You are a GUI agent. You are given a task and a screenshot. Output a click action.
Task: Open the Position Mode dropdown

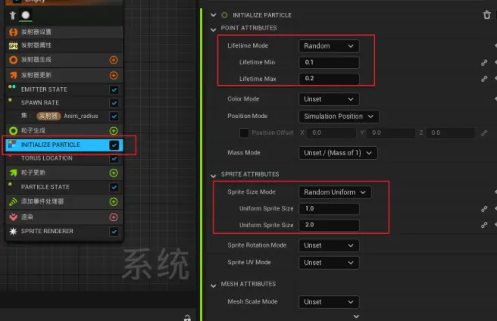[x=339, y=117]
